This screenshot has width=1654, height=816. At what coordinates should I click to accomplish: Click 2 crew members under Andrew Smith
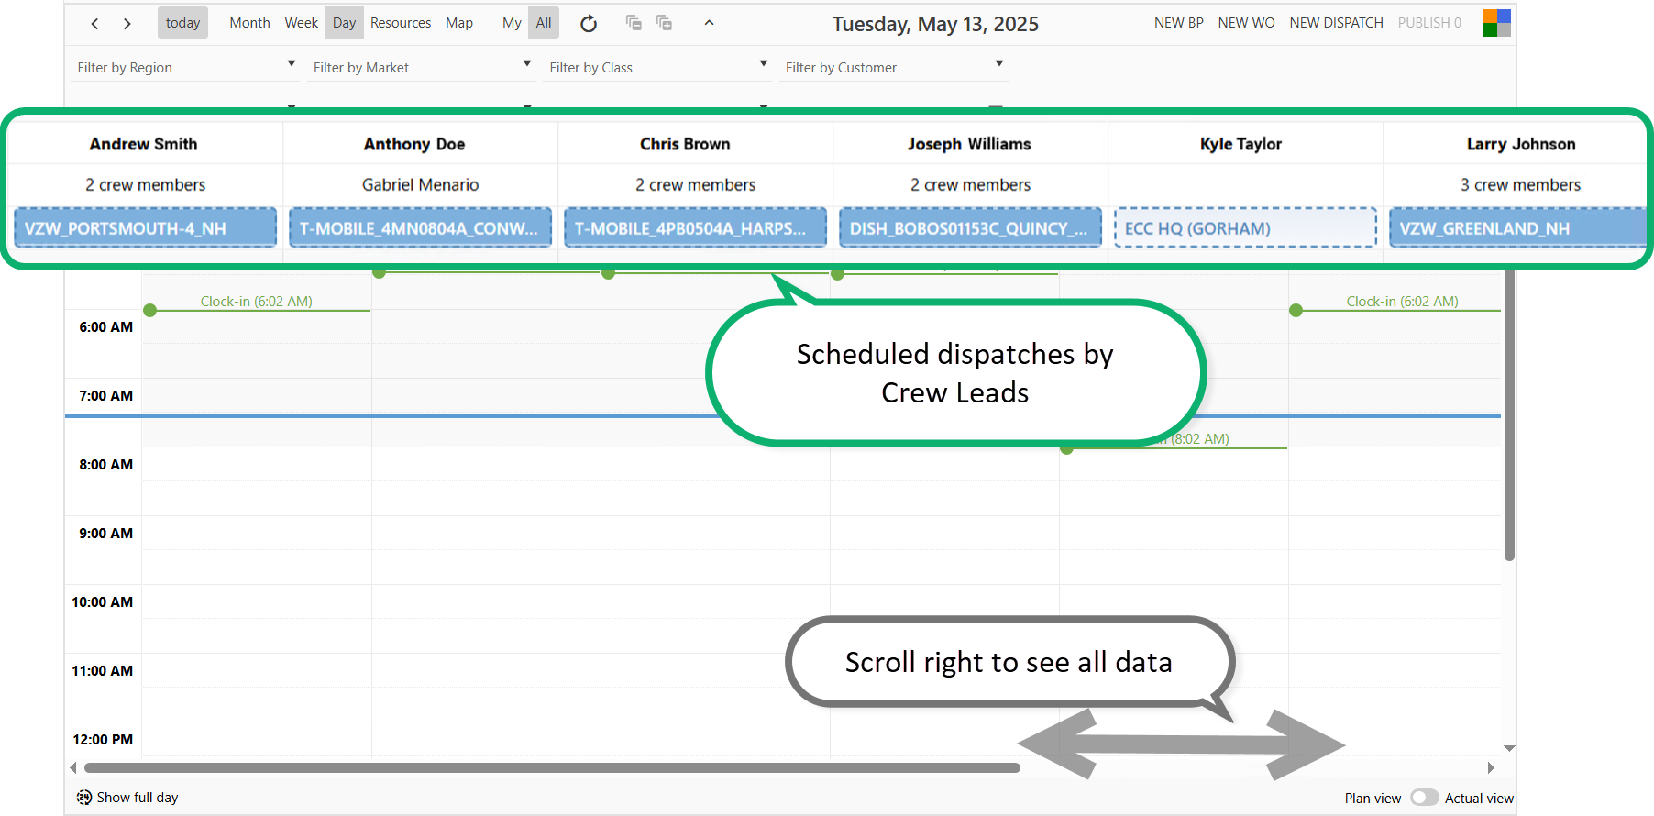(145, 184)
